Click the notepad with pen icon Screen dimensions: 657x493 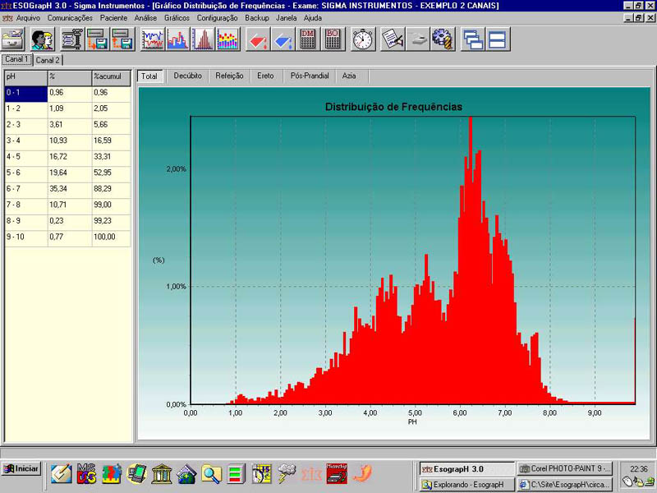pyautogui.click(x=393, y=39)
